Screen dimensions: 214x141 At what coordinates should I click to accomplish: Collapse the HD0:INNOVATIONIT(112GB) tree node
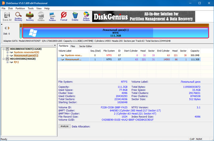[3, 49]
